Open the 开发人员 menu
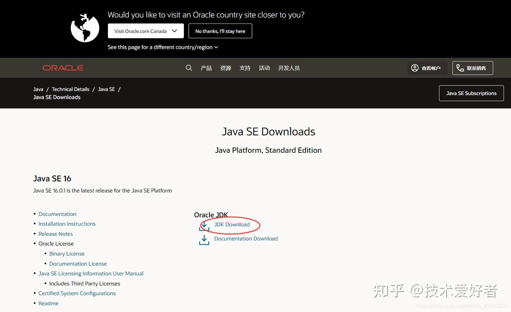Viewport: 511px width, 312px height. click(289, 68)
